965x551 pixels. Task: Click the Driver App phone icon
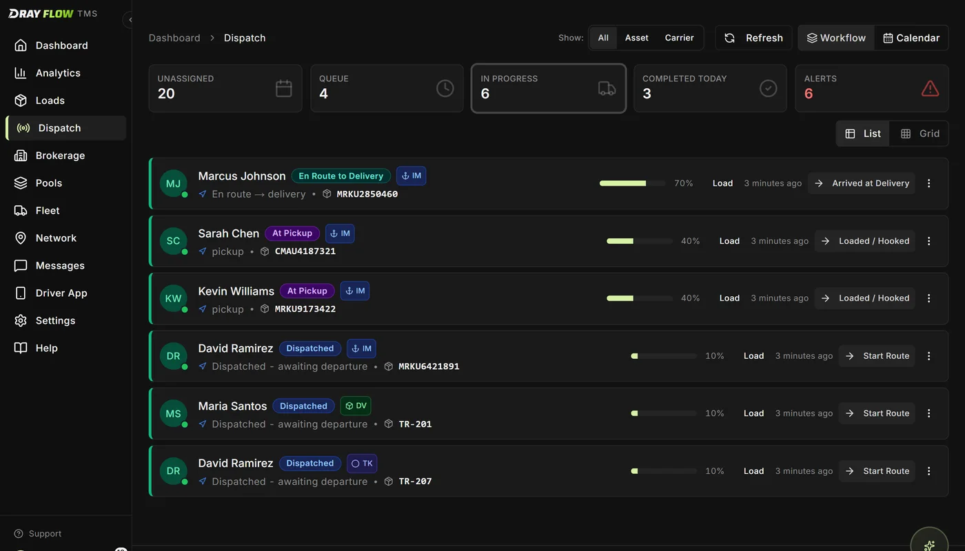pos(21,293)
